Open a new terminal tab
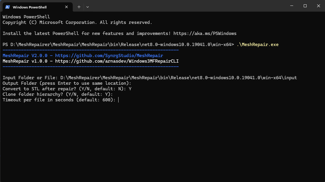This screenshot has height=182, width=325. [x=79, y=7]
